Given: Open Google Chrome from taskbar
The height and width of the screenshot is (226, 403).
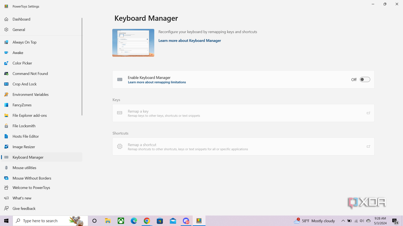Looking at the screenshot, I should [x=147, y=221].
